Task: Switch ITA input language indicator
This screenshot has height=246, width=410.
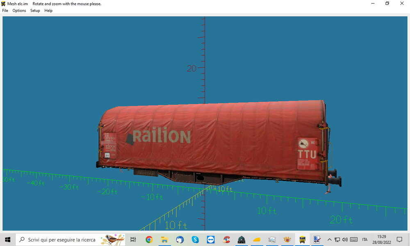Action: 365,239
